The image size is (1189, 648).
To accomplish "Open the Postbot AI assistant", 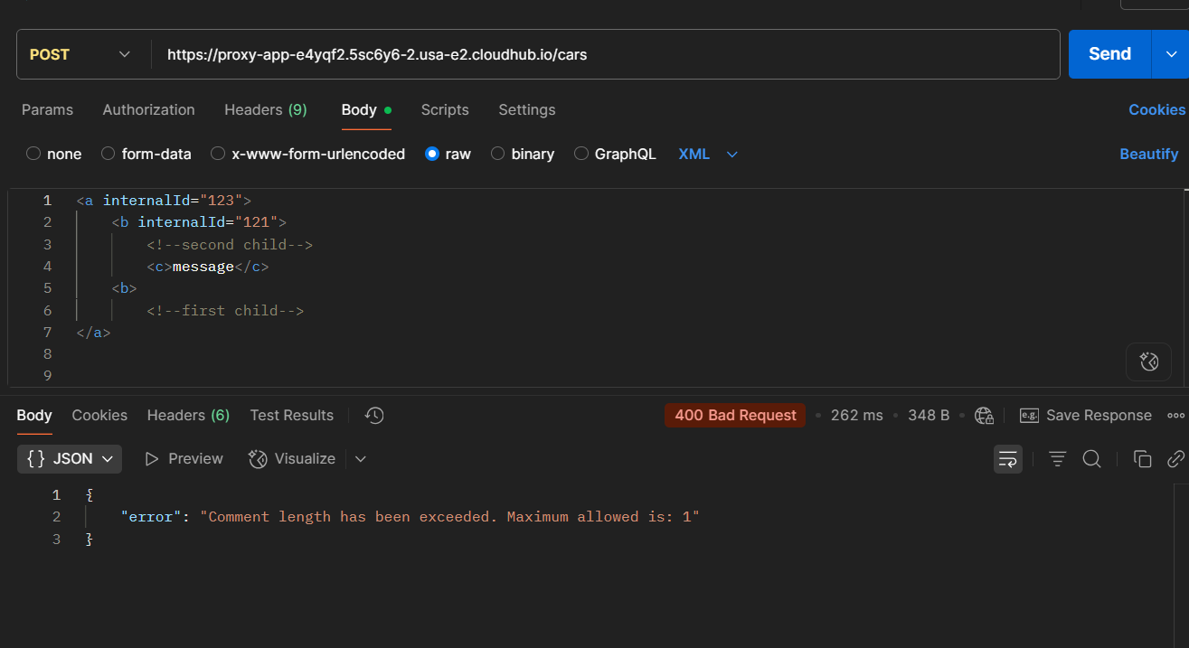I will pos(1148,362).
